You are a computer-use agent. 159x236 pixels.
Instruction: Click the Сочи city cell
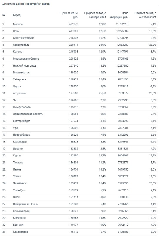[x=16, y=31]
